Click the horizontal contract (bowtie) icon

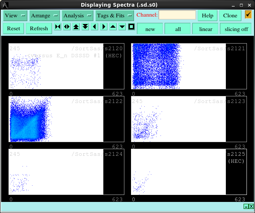pyautogui.click(x=58, y=27)
